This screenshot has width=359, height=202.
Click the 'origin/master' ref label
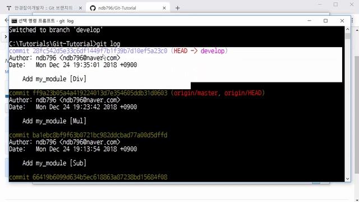[196, 93]
